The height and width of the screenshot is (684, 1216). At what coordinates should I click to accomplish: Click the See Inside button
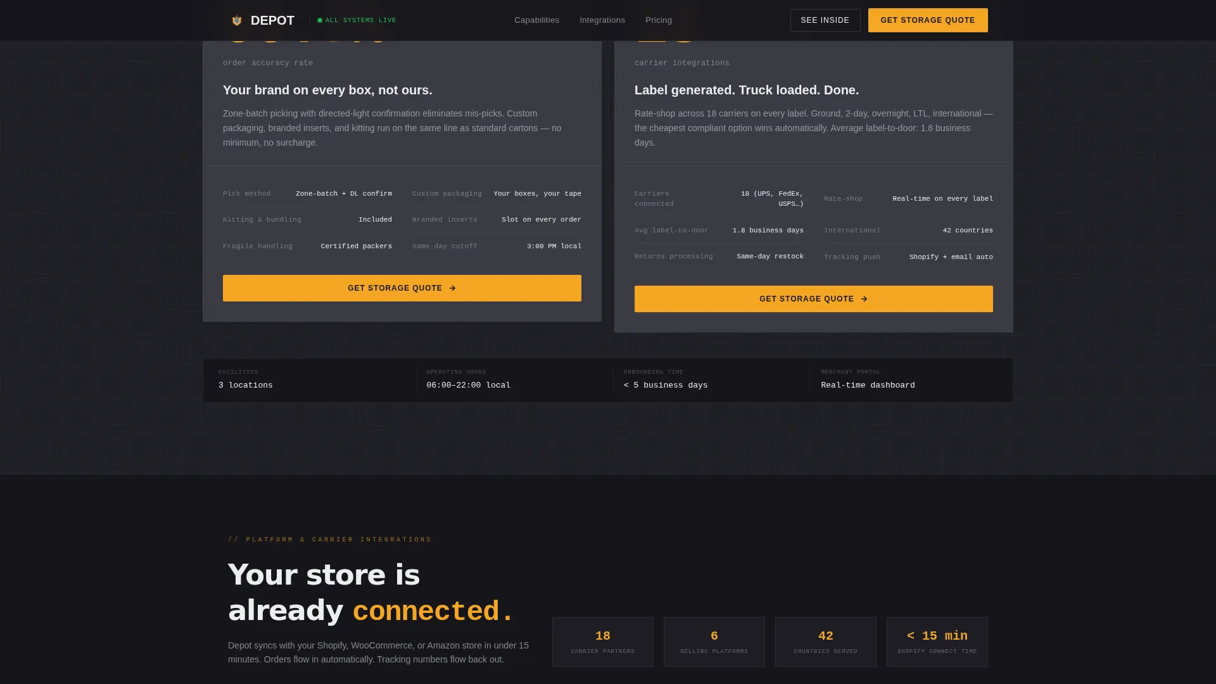(x=825, y=20)
